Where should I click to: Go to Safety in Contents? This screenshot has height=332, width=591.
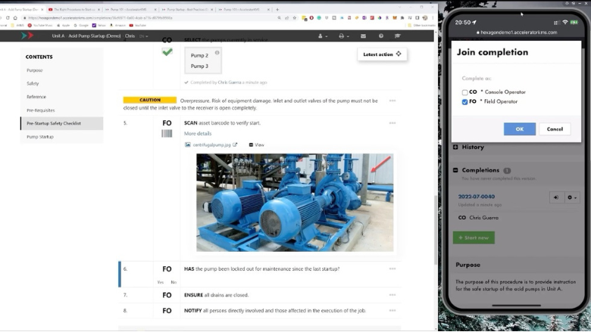[x=33, y=83]
